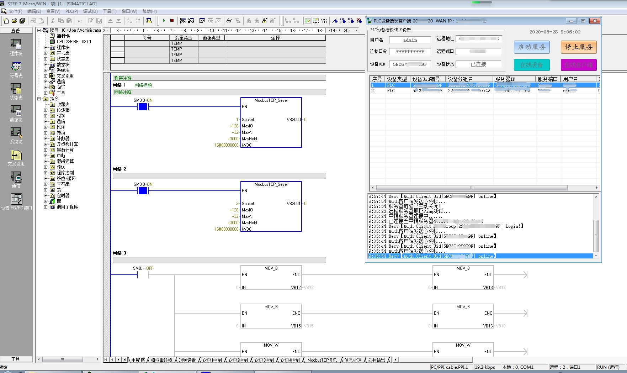627x373 pixels.
Task: Toggle the SM0.0 contact in network 1
Action: point(143,107)
